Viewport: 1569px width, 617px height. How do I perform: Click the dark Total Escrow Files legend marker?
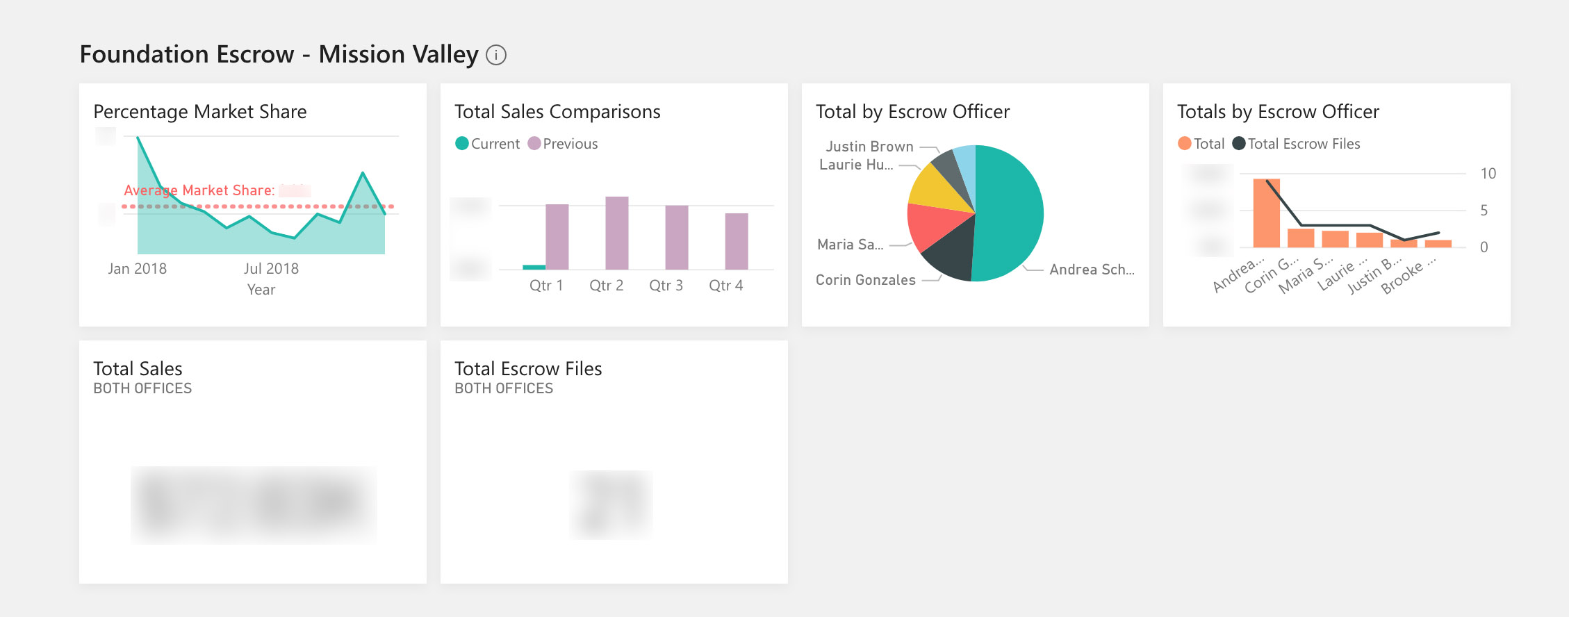[1239, 144]
